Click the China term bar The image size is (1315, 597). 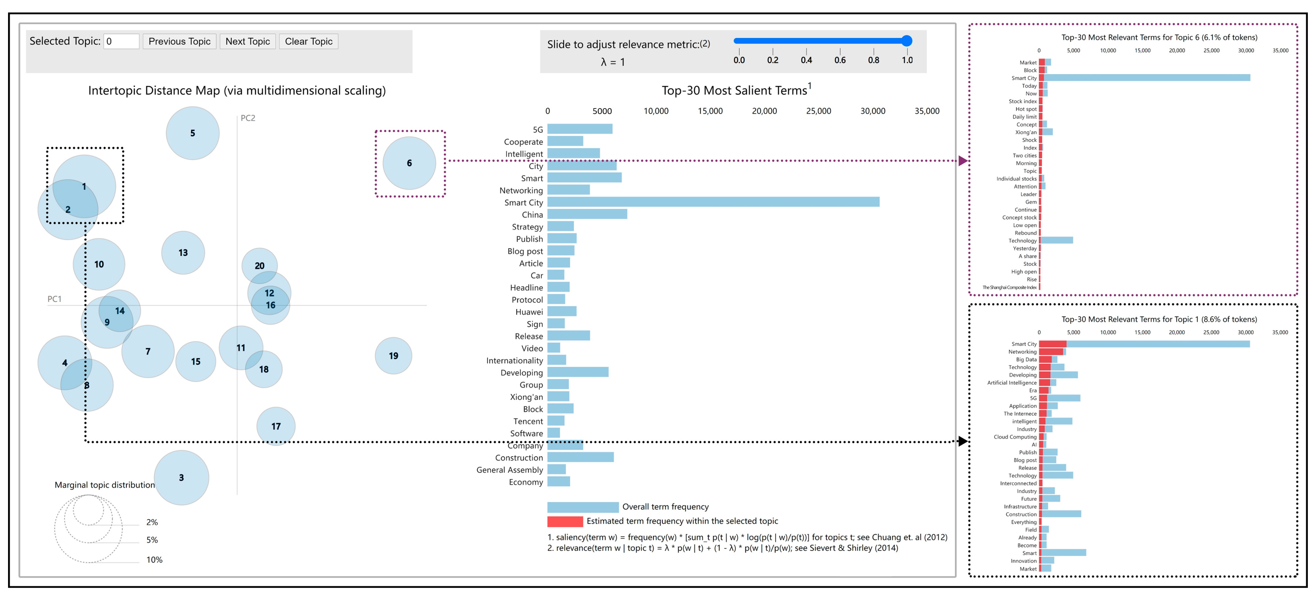point(587,215)
